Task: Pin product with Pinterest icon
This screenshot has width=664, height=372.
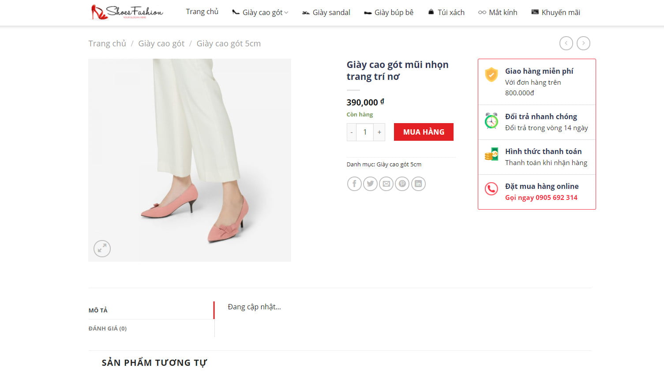Action: point(402,184)
